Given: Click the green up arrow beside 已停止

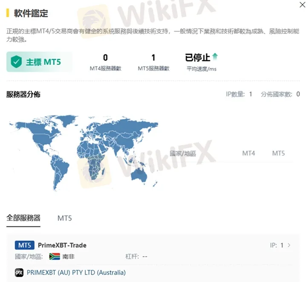Looking at the screenshot, I should tap(215, 56).
